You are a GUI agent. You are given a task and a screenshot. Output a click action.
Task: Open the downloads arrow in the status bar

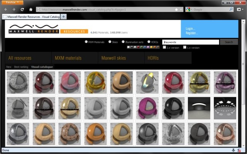point(233,150)
